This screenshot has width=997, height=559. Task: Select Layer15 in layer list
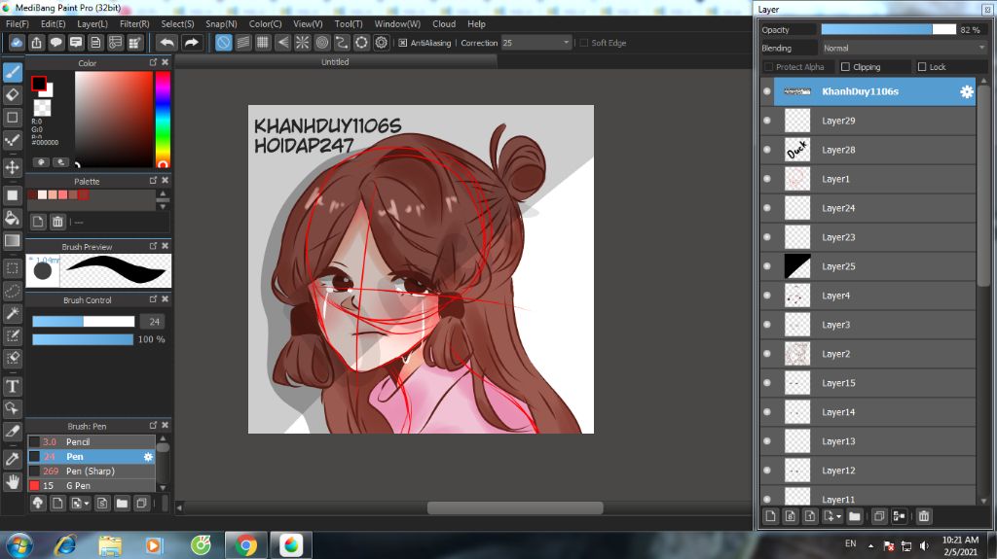(868, 383)
